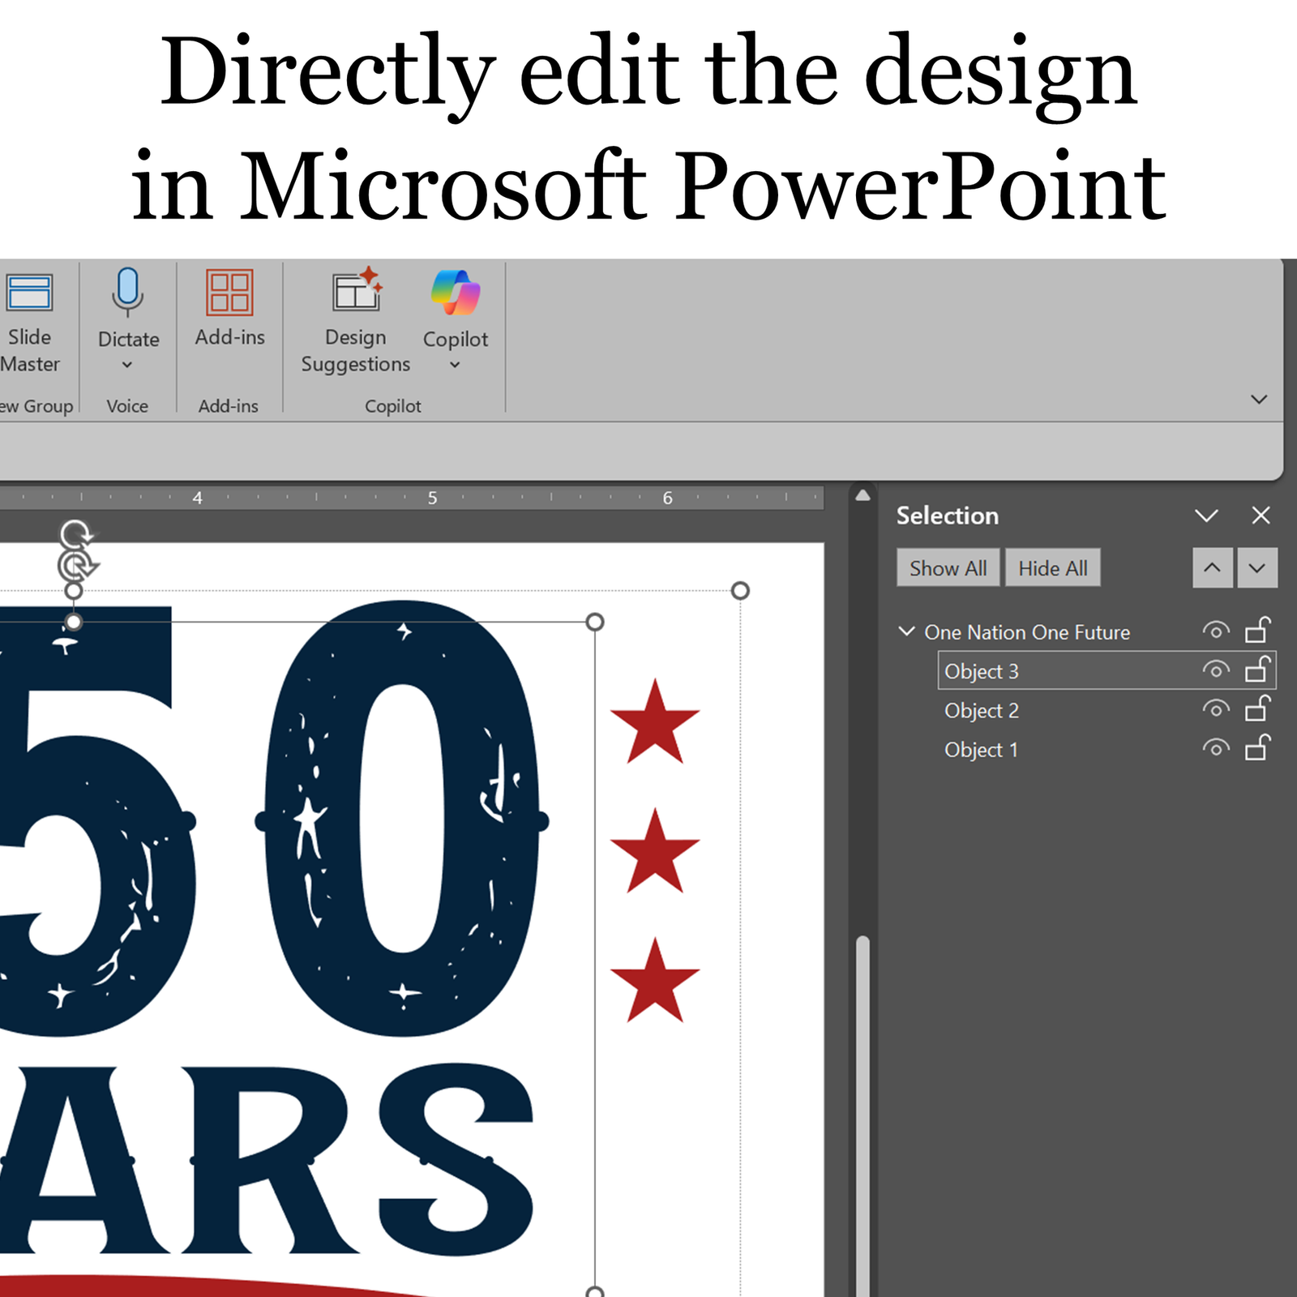The width and height of the screenshot is (1297, 1297).
Task: Launch the Copilot icon
Action: [456, 292]
